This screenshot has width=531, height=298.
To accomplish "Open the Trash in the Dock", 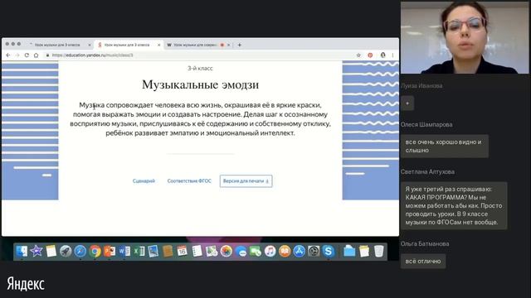I will pyautogui.click(x=378, y=252).
